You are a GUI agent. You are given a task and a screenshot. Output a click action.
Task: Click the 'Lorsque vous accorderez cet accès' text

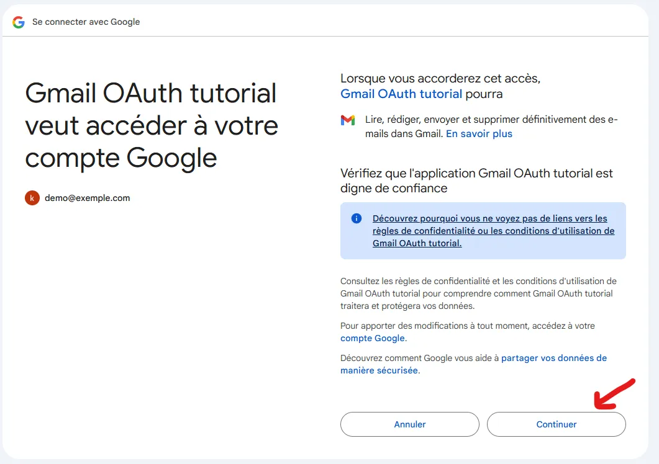click(440, 79)
